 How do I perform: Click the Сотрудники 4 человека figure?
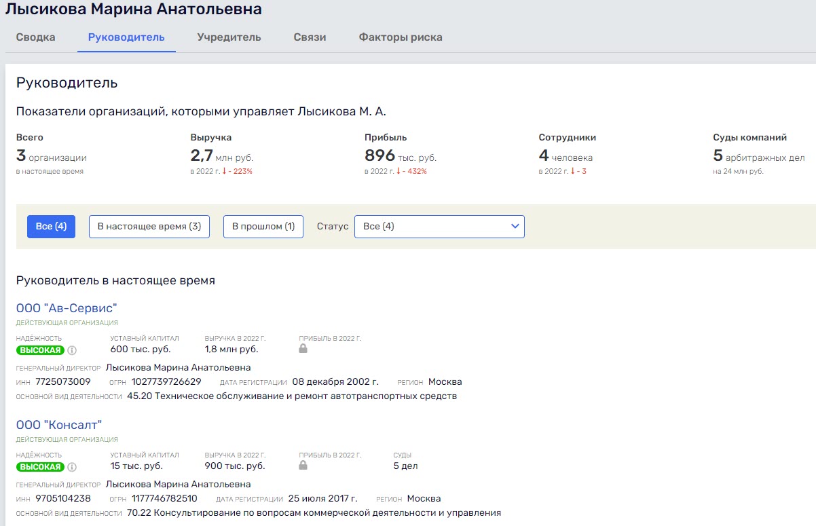[x=566, y=157]
